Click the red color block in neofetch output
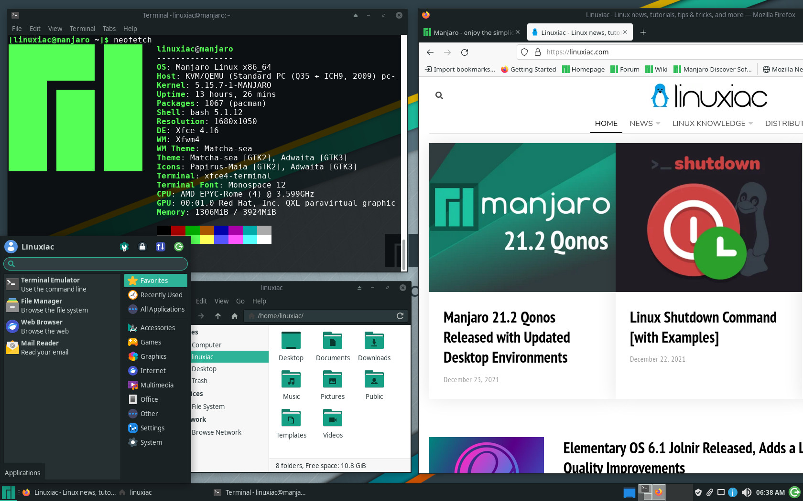The height and width of the screenshot is (501, 803). [x=178, y=230]
